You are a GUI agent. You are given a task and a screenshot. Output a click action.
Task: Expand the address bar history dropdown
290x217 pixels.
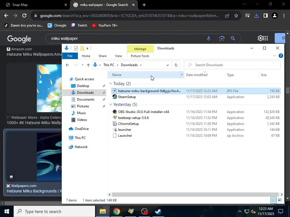point(168,65)
